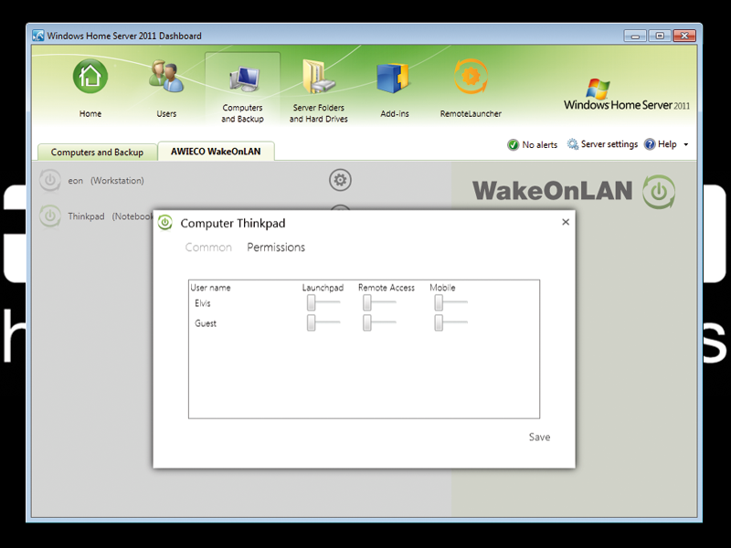Toggle Remote Access permission for Elvis
731x548 pixels.
point(379,303)
